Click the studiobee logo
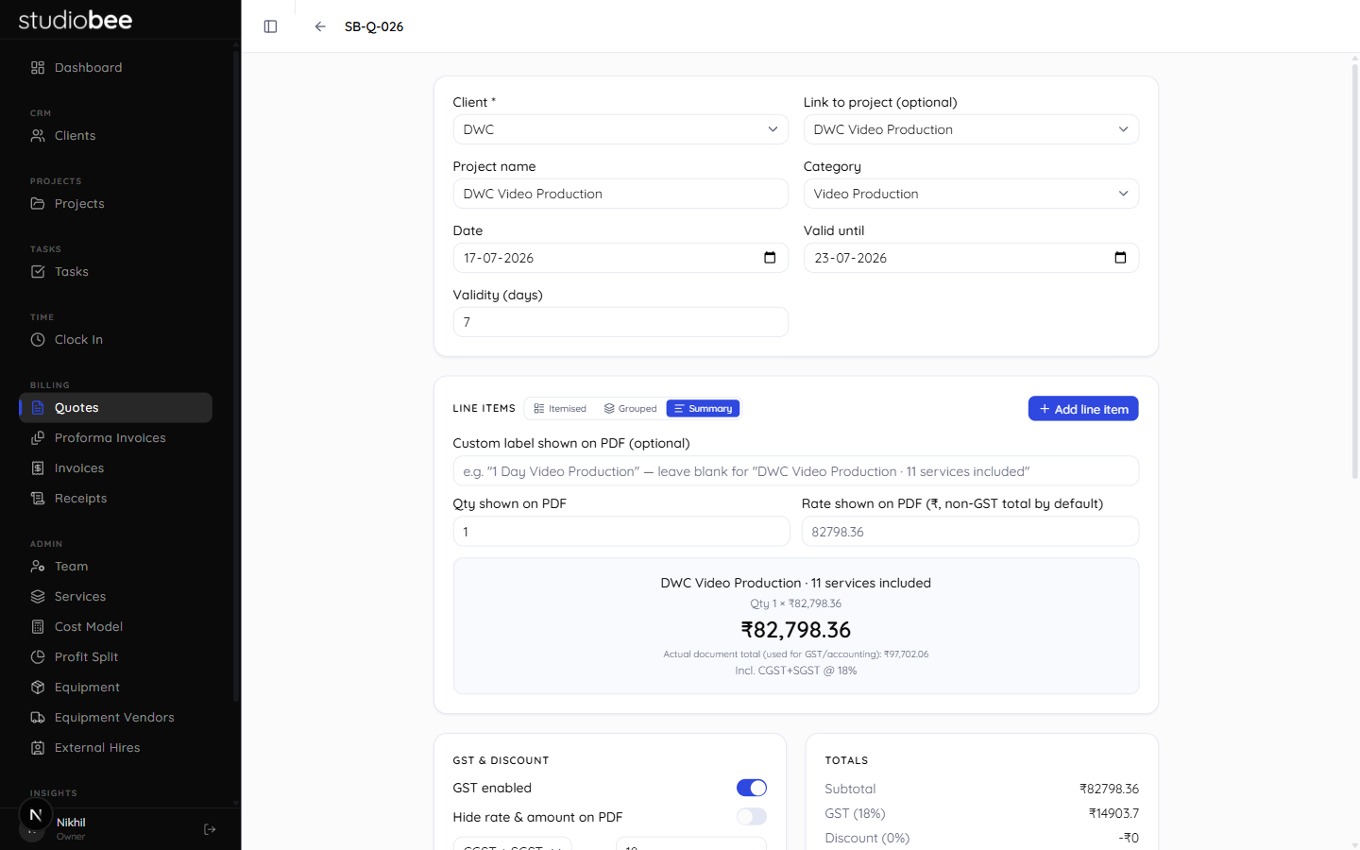1360x850 pixels. [76, 20]
